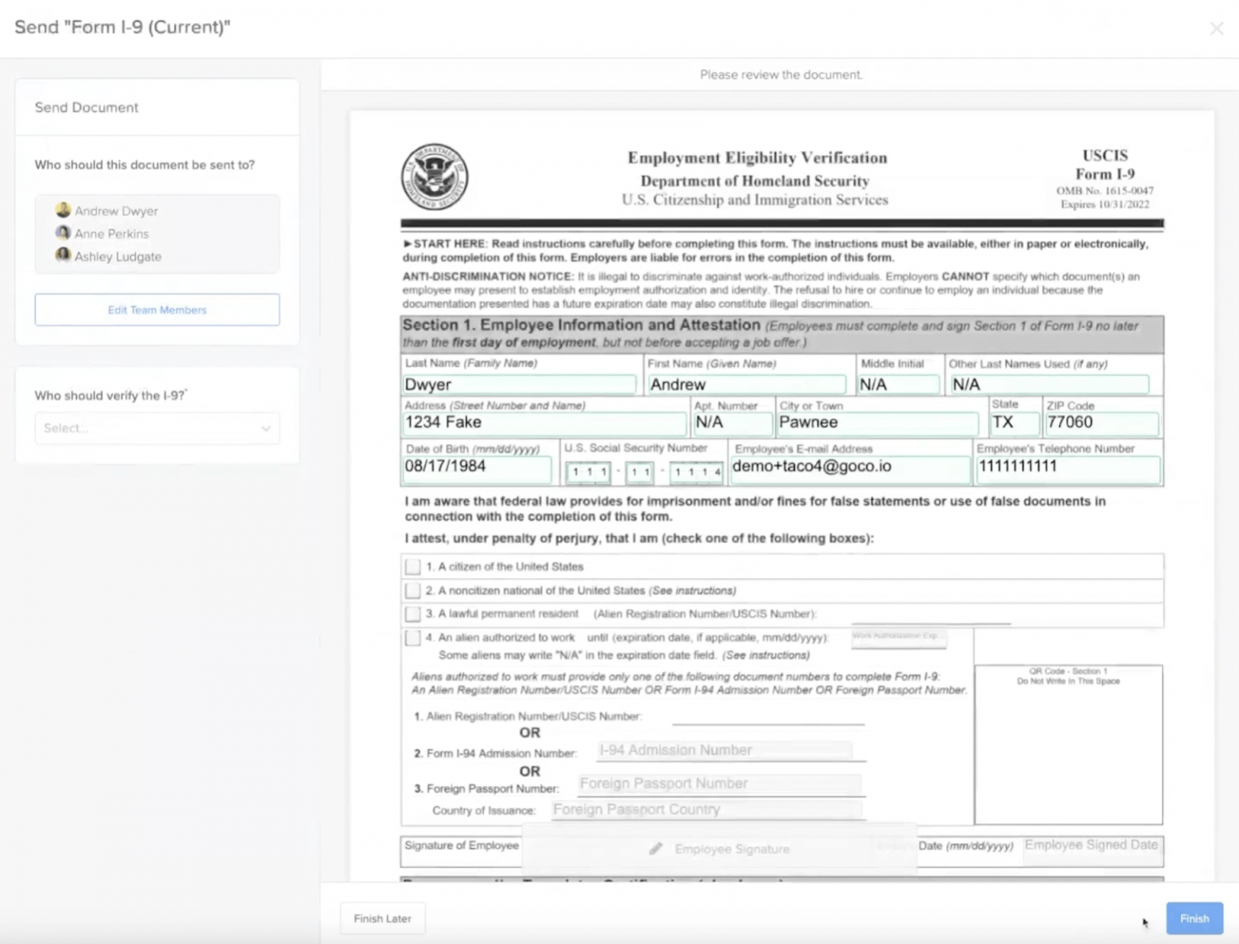
Task: Open the Work Authorization Expiration field
Action: [x=898, y=637]
